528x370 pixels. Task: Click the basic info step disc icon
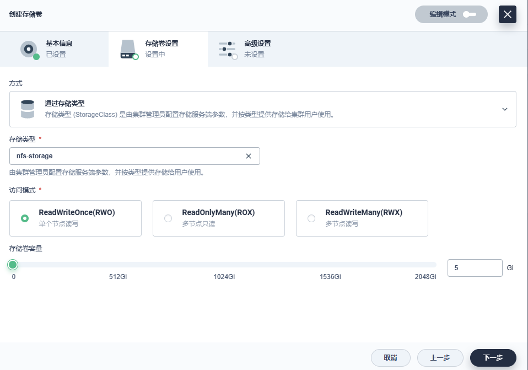(x=29, y=49)
